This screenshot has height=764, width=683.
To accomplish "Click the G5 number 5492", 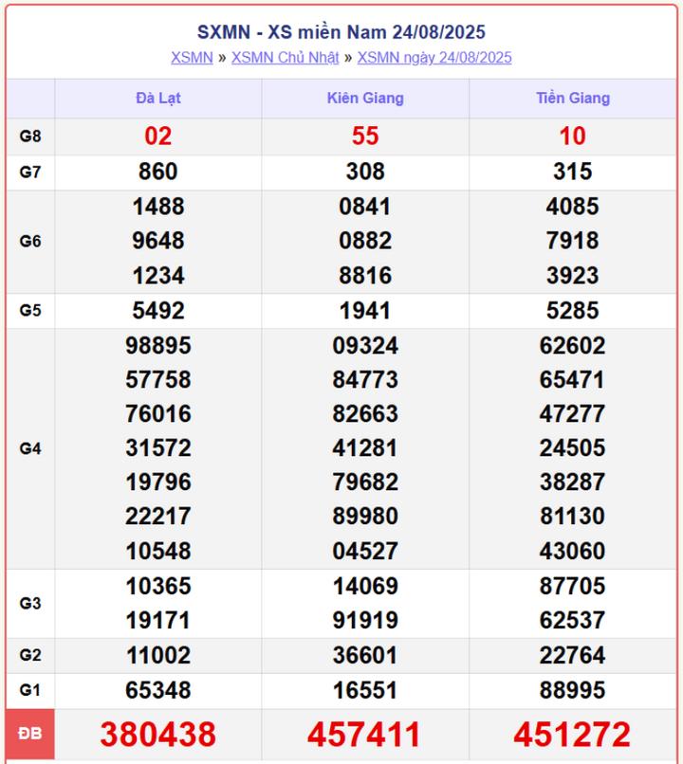I will pyautogui.click(x=158, y=311).
